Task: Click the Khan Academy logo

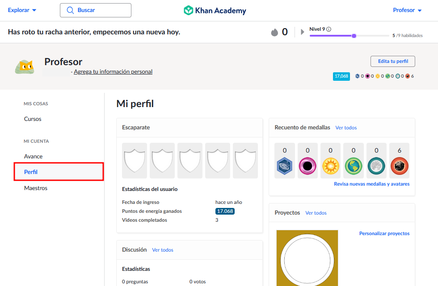Action: [215, 10]
